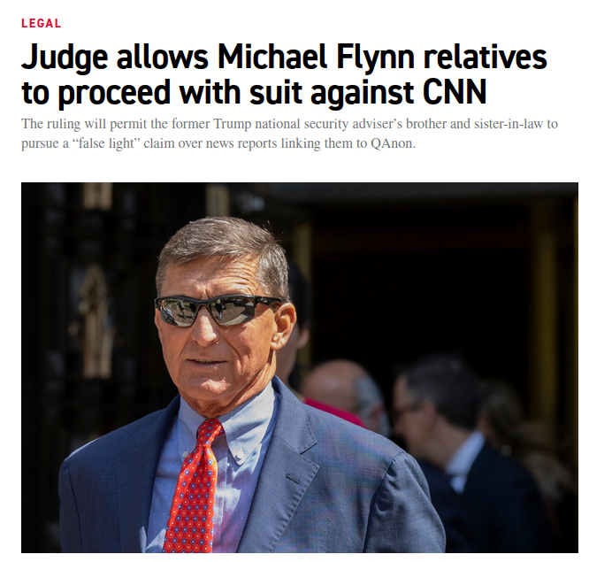Screen dimensions: 612x562
Task: Click the word "suit" in the headline
Action: [x=277, y=92]
